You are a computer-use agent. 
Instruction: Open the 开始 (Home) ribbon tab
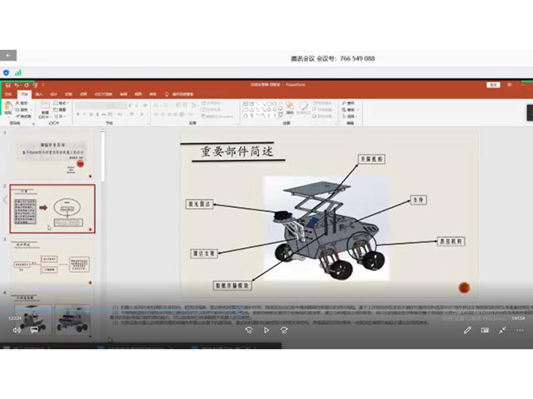tap(25, 94)
